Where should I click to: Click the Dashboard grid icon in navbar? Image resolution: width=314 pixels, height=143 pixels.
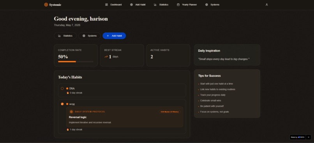point(106,5)
